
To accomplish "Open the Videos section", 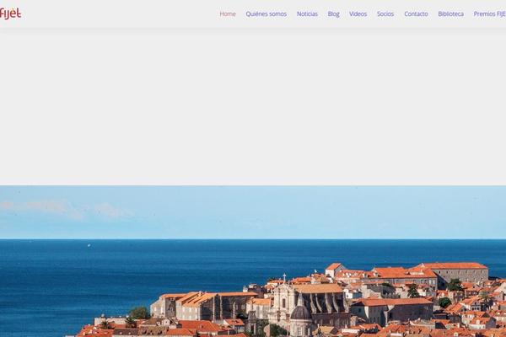I will 358,13.
